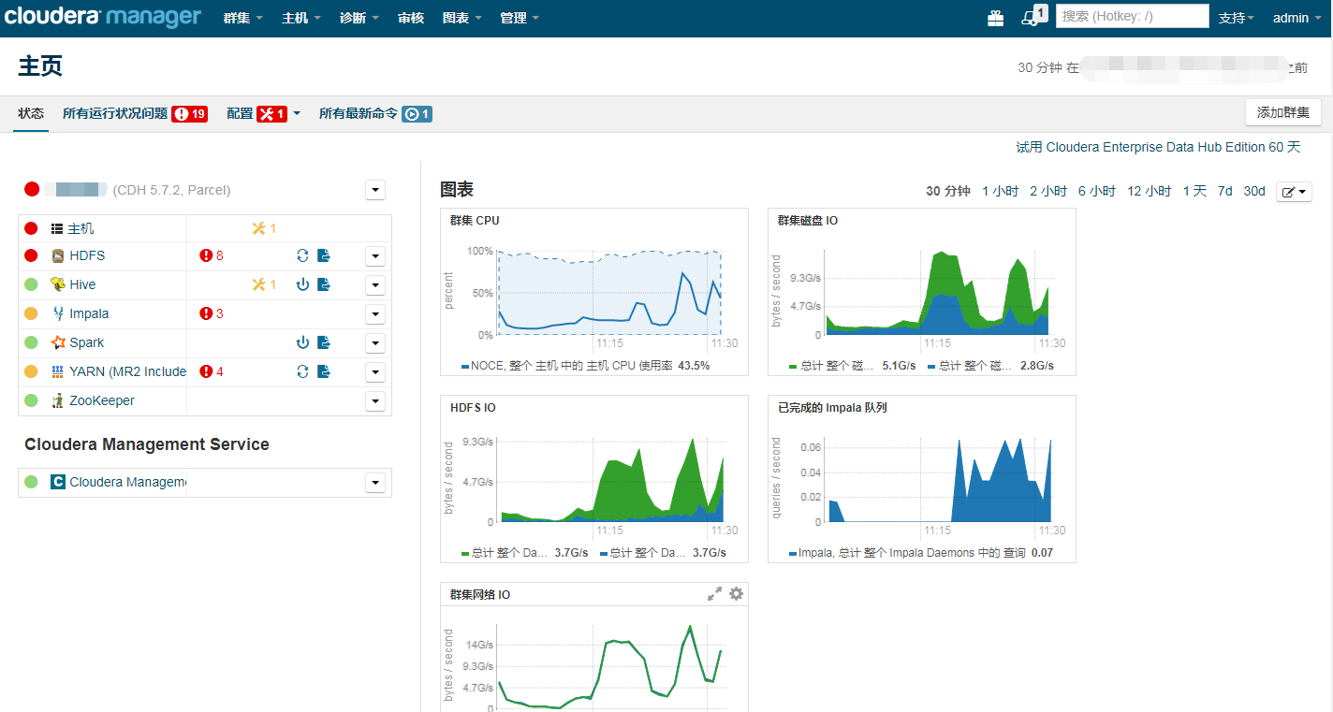Open the 图表 menu
1333x712 pixels.
(462, 18)
